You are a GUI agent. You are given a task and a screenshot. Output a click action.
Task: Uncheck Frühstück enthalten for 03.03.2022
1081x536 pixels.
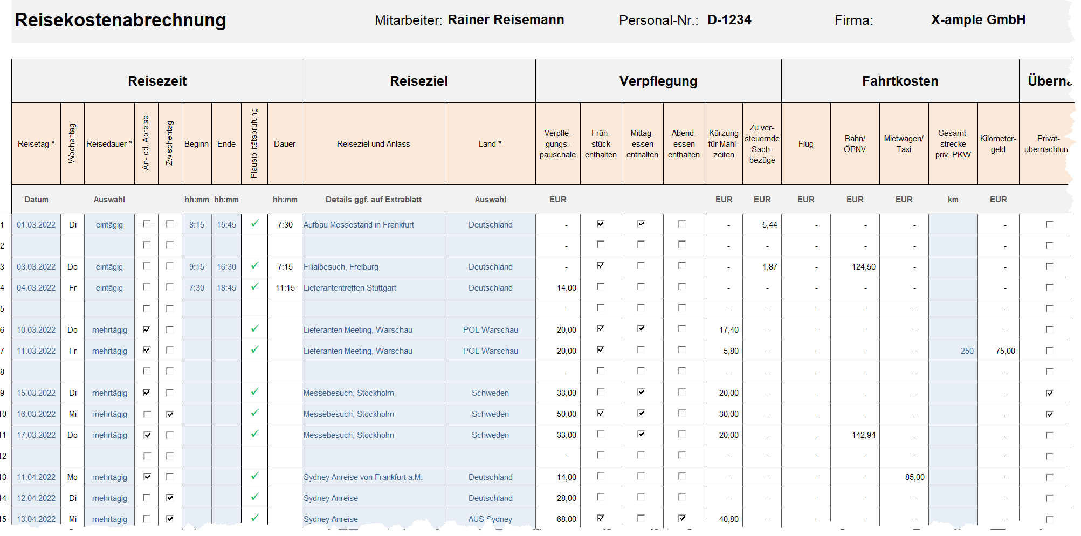(601, 265)
